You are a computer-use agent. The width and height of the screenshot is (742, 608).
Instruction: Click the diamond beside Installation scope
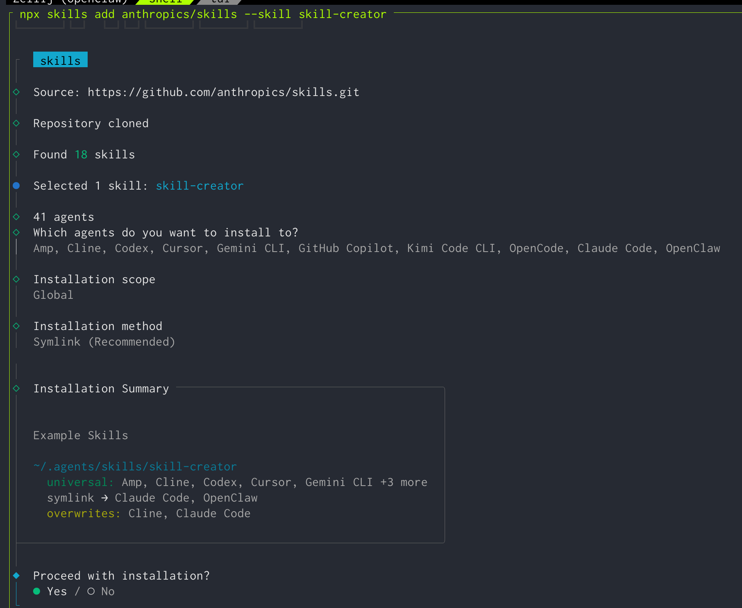(x=16, y=279)
